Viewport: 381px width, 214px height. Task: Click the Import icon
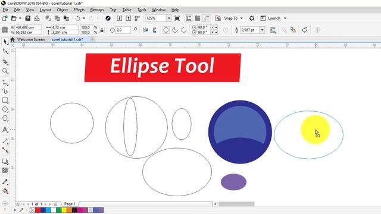click(119, 18)
